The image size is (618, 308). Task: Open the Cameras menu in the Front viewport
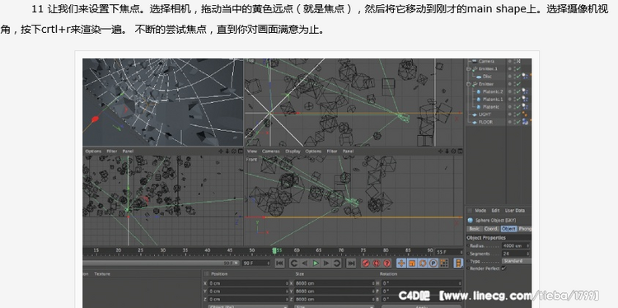[271, 152]
